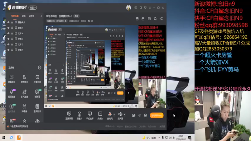Screen dimensions: 251x141
Task: Expand speaker options arrow
Action: pyautogui.click(x=125, y=115)
